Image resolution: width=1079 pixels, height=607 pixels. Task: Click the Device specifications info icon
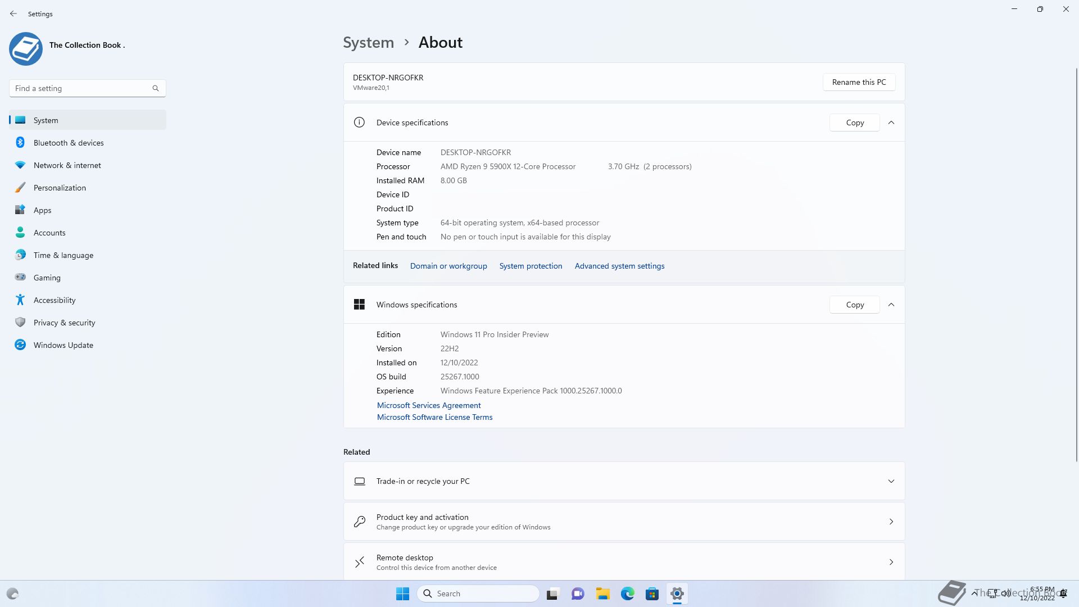(x=359, y=123)
